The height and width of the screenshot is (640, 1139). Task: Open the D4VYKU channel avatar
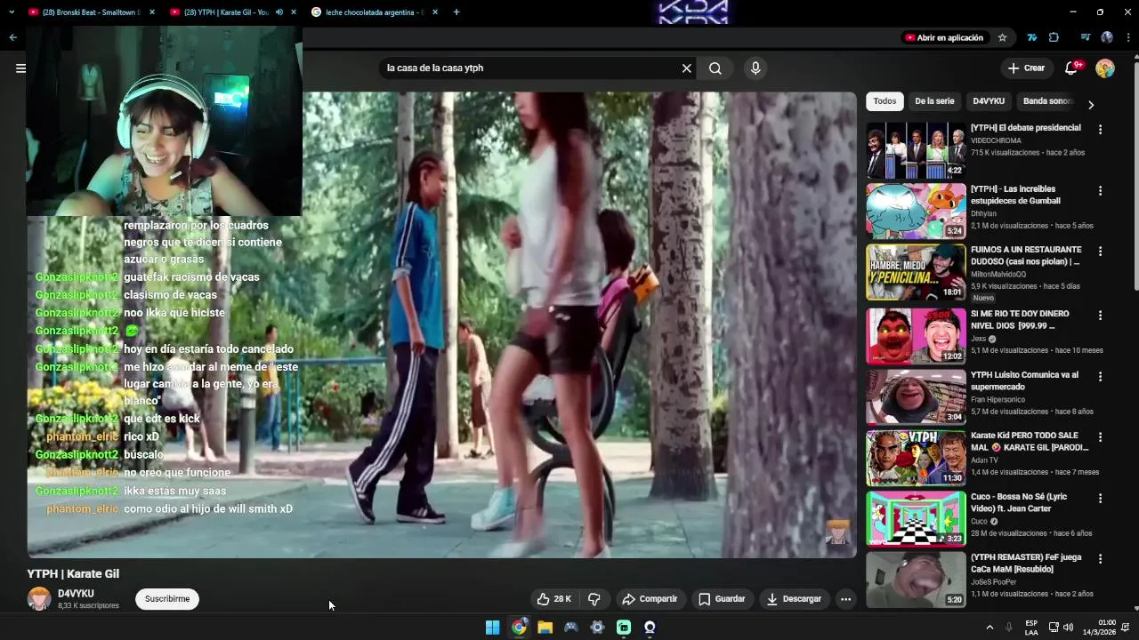39,599
